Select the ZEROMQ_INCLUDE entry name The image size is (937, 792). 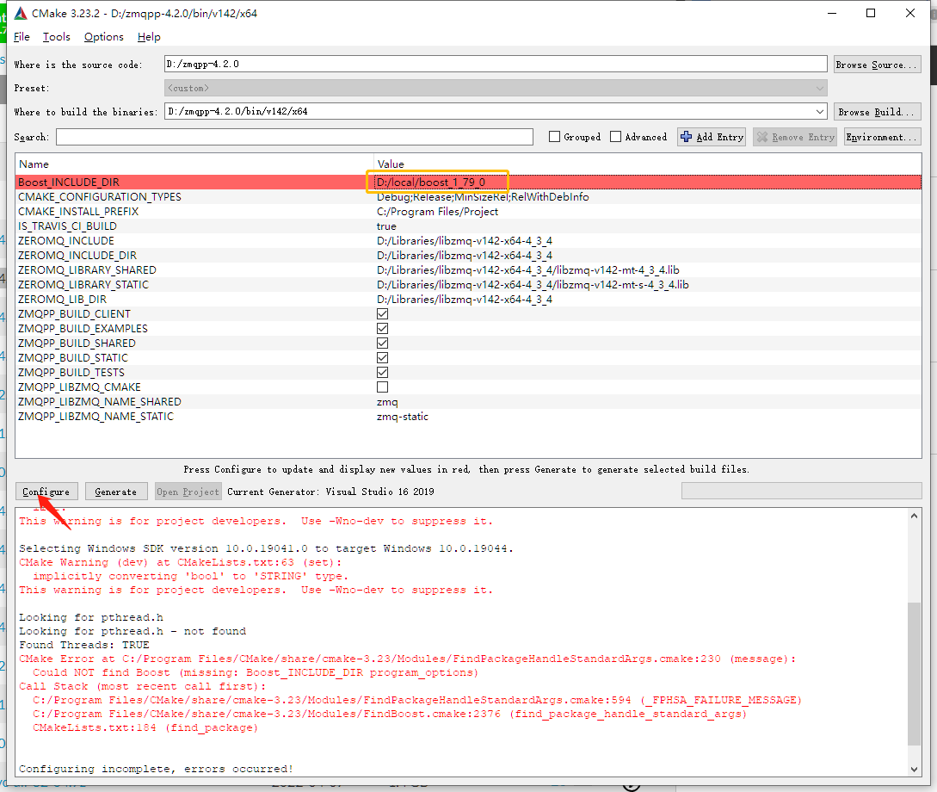pos(66,241)
